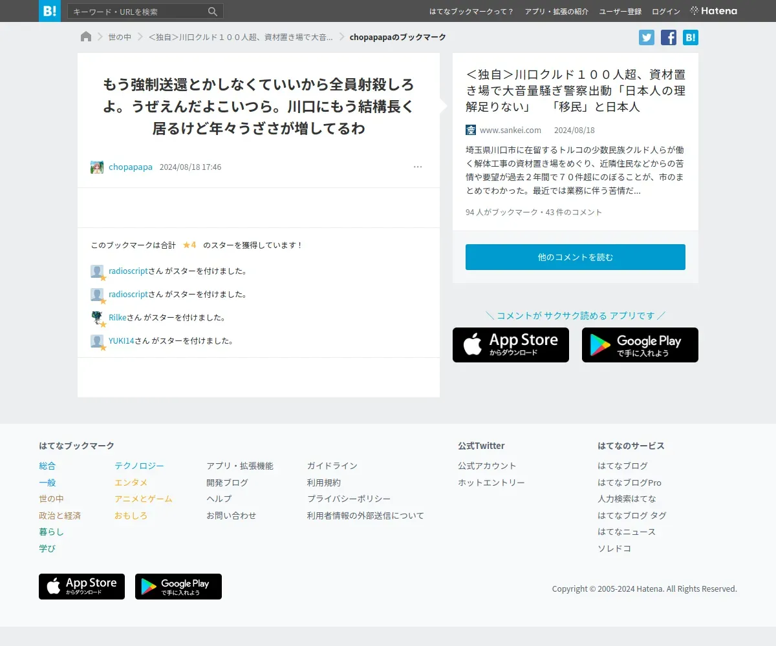Open 利用者情報の外部送信について link
The image size is (776, 646).
365,516
